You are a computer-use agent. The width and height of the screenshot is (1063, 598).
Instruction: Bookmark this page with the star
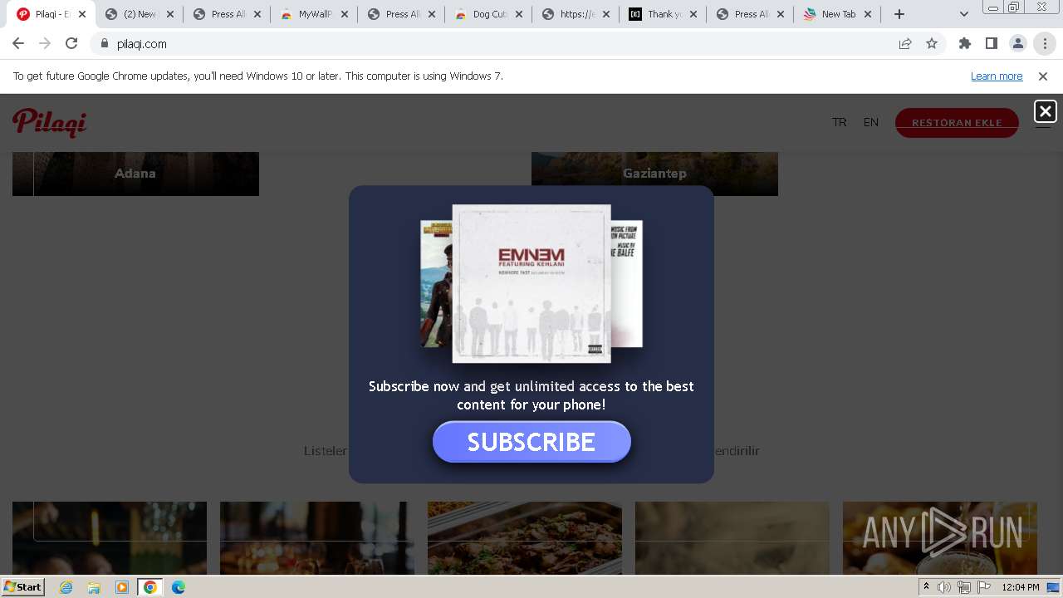932,44
